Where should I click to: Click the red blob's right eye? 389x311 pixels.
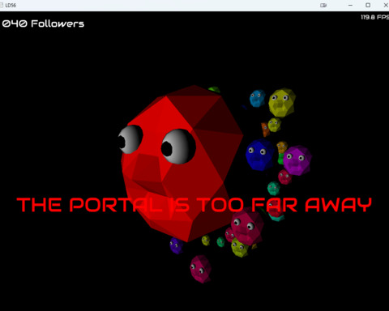pos(178,147)
